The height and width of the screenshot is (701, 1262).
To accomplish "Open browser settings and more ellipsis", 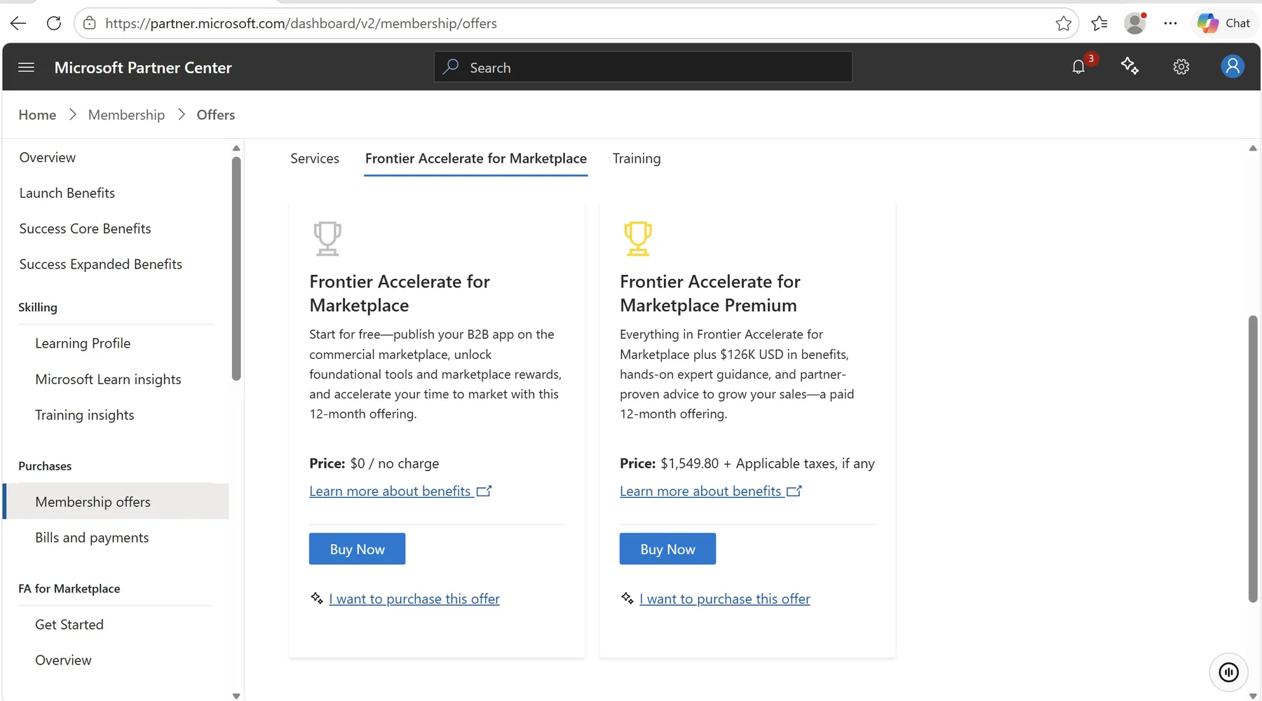I will [1170, 23].
